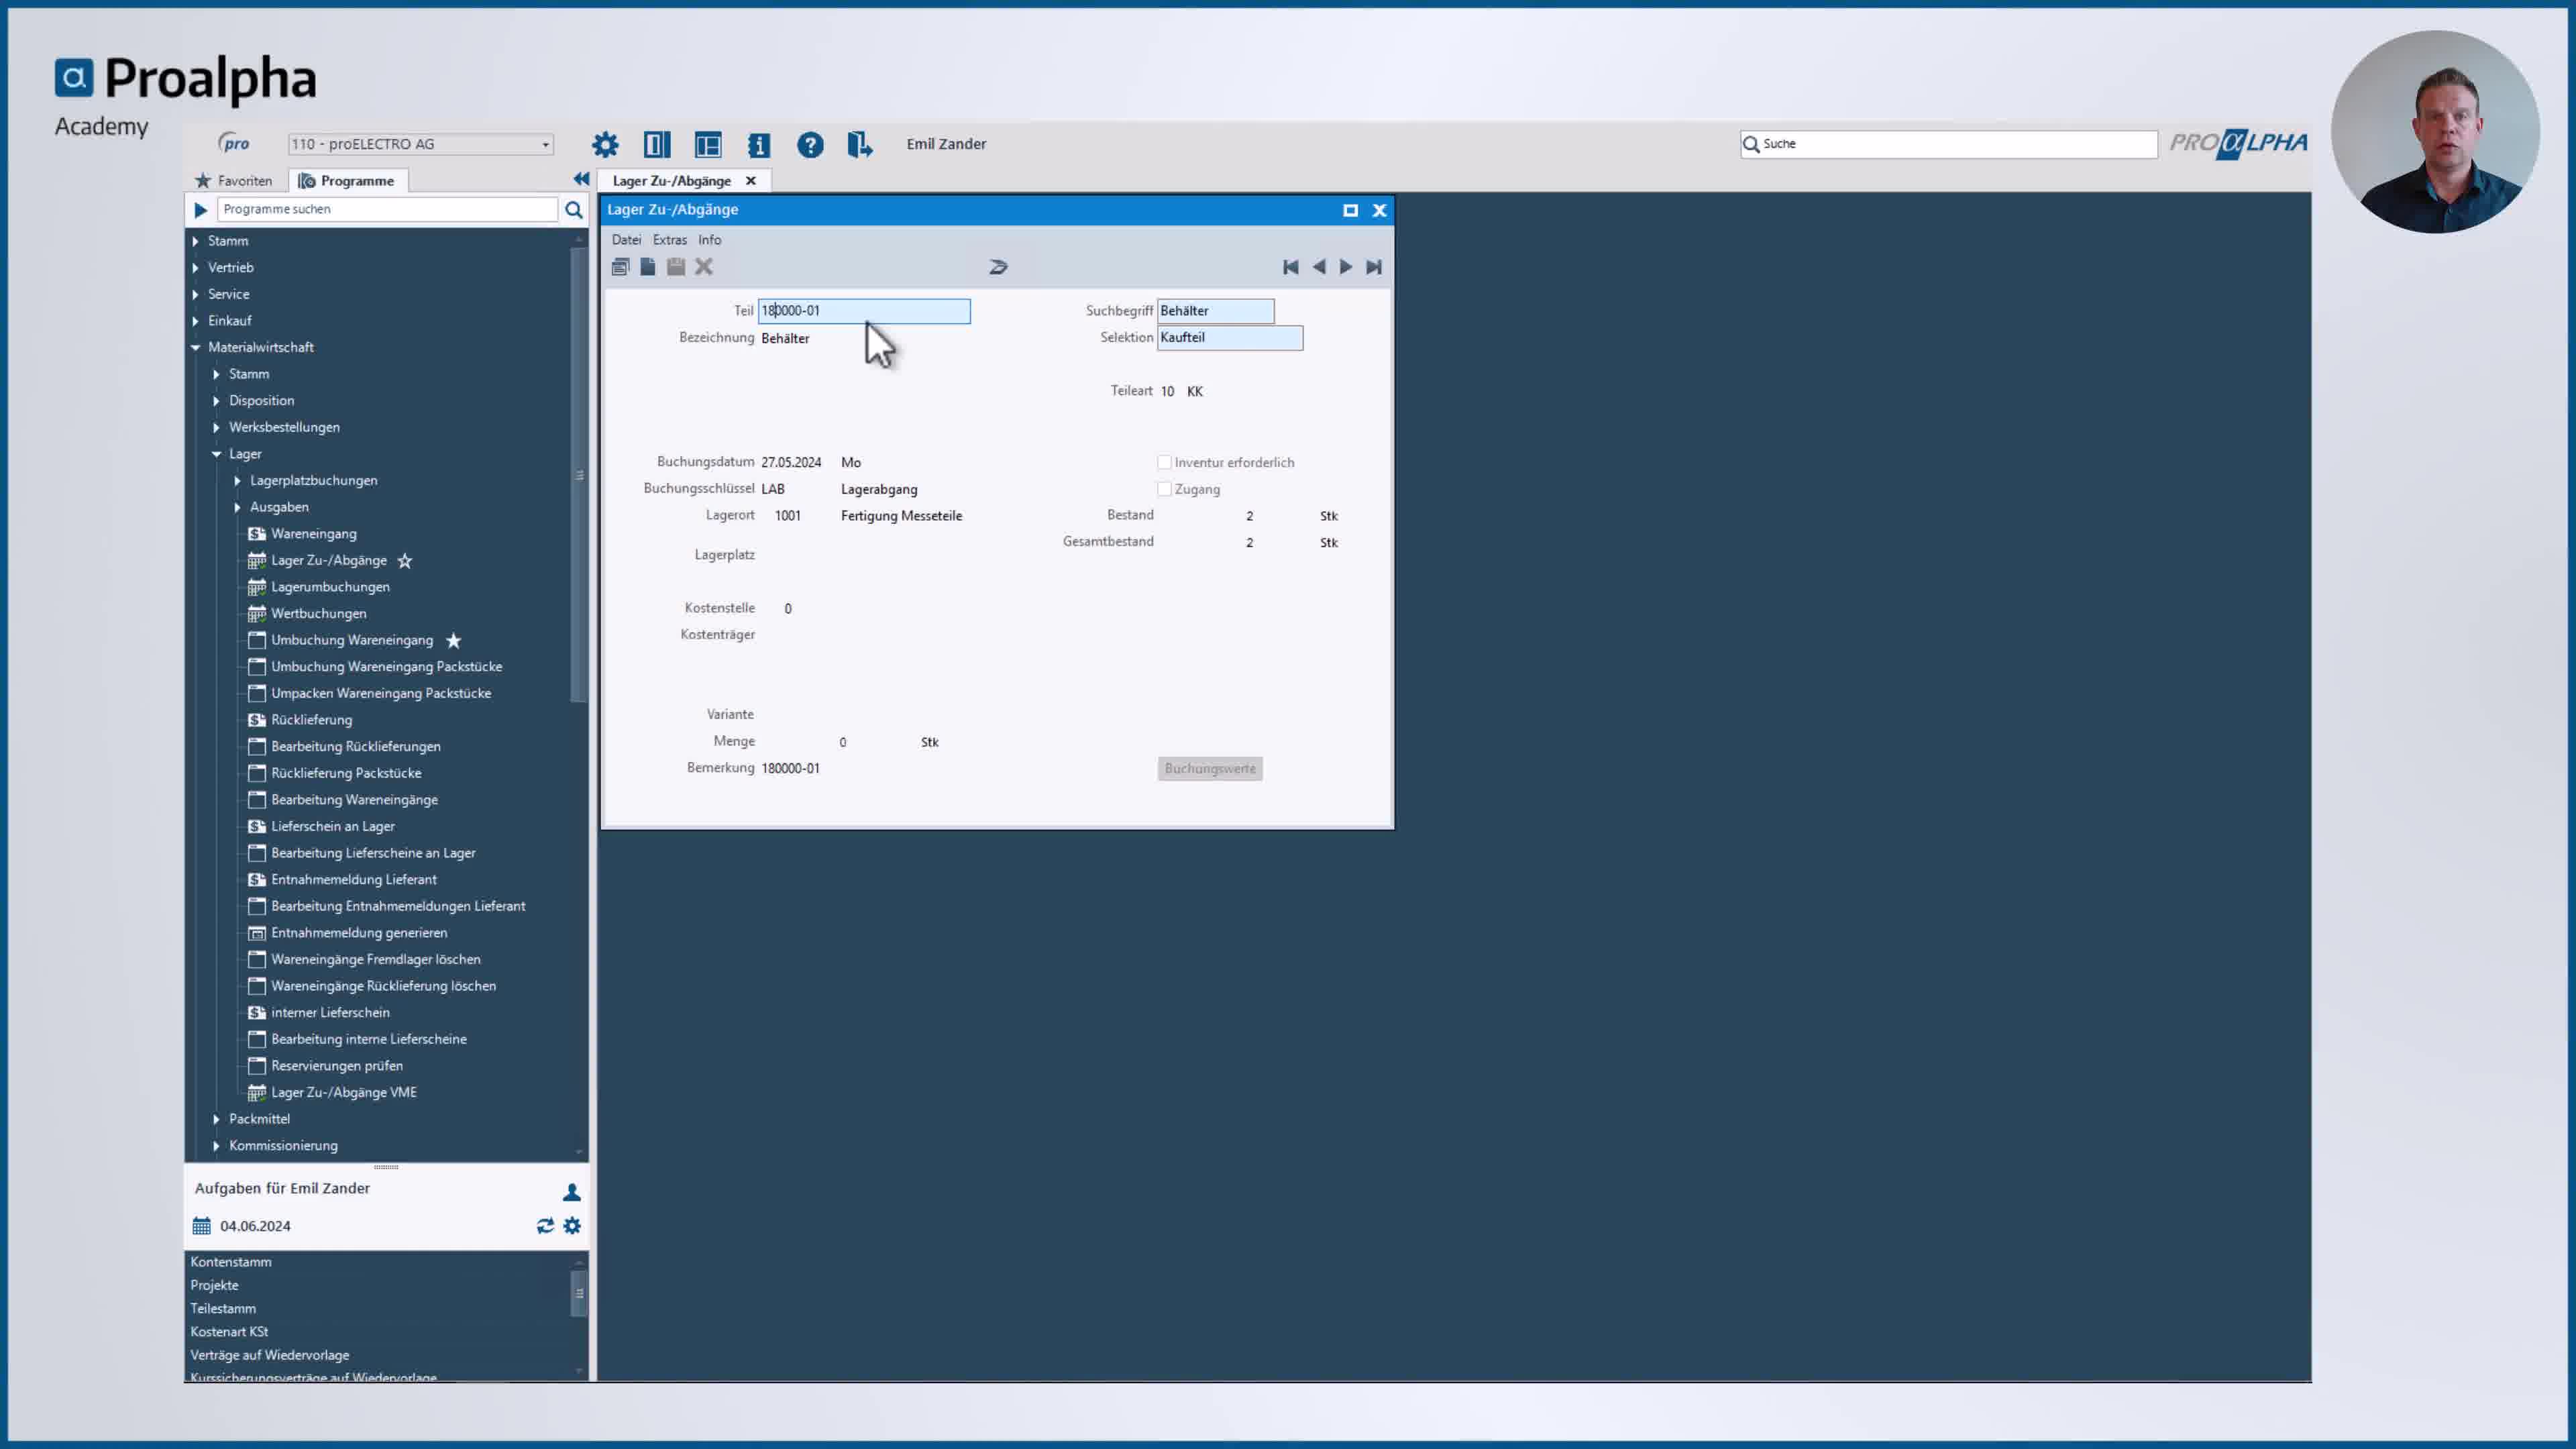The image size is (2576, 1449).
Task: Click the split-panel layout icon
Action: coord(657,144)
